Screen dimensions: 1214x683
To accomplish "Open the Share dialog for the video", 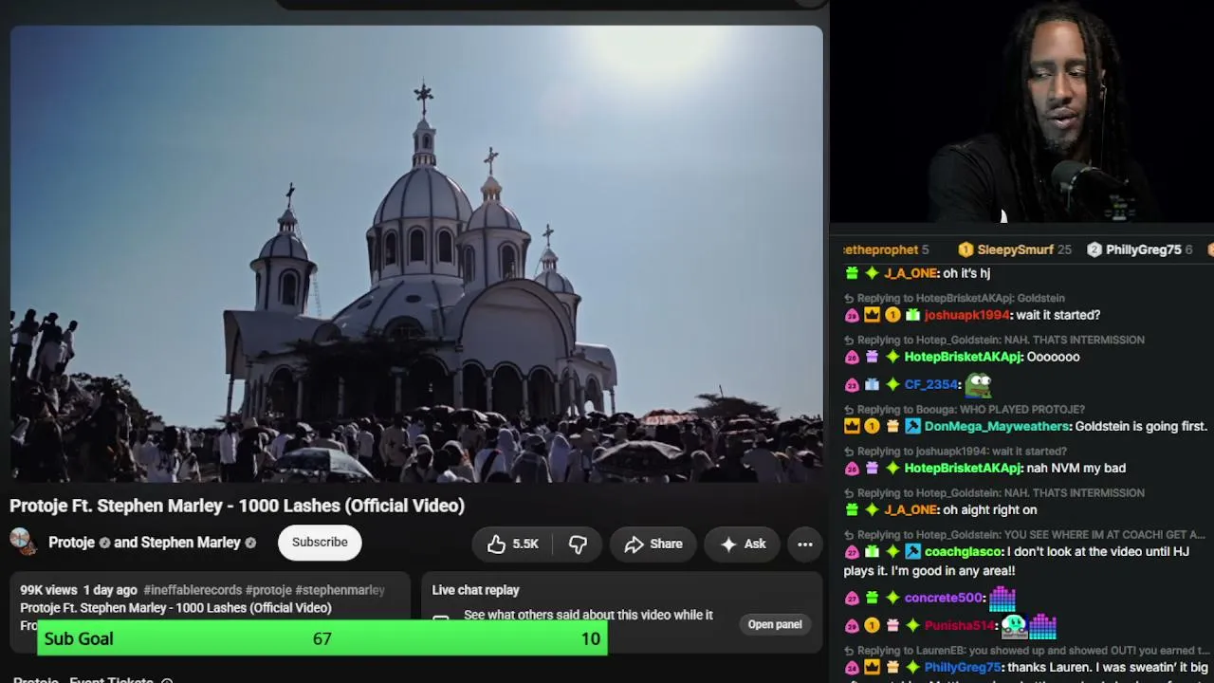I will coord(653,544).
